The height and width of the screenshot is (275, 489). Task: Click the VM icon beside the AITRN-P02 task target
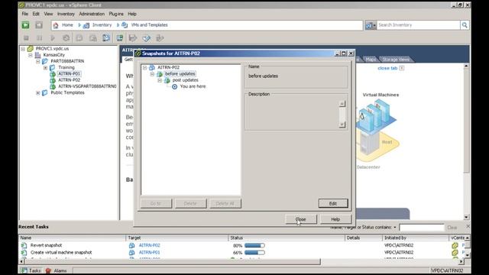pos(131,245)
